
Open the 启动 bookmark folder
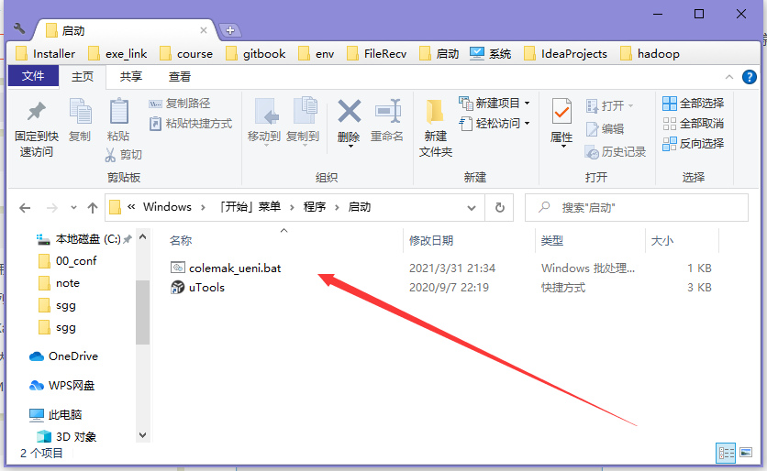[439, 54]
